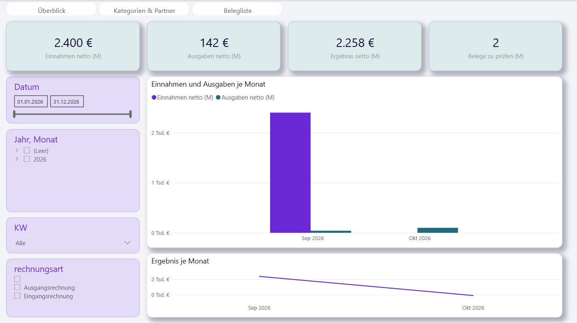
Task: Click the left handle of the Datum slider
Action: tap(15, 114)
